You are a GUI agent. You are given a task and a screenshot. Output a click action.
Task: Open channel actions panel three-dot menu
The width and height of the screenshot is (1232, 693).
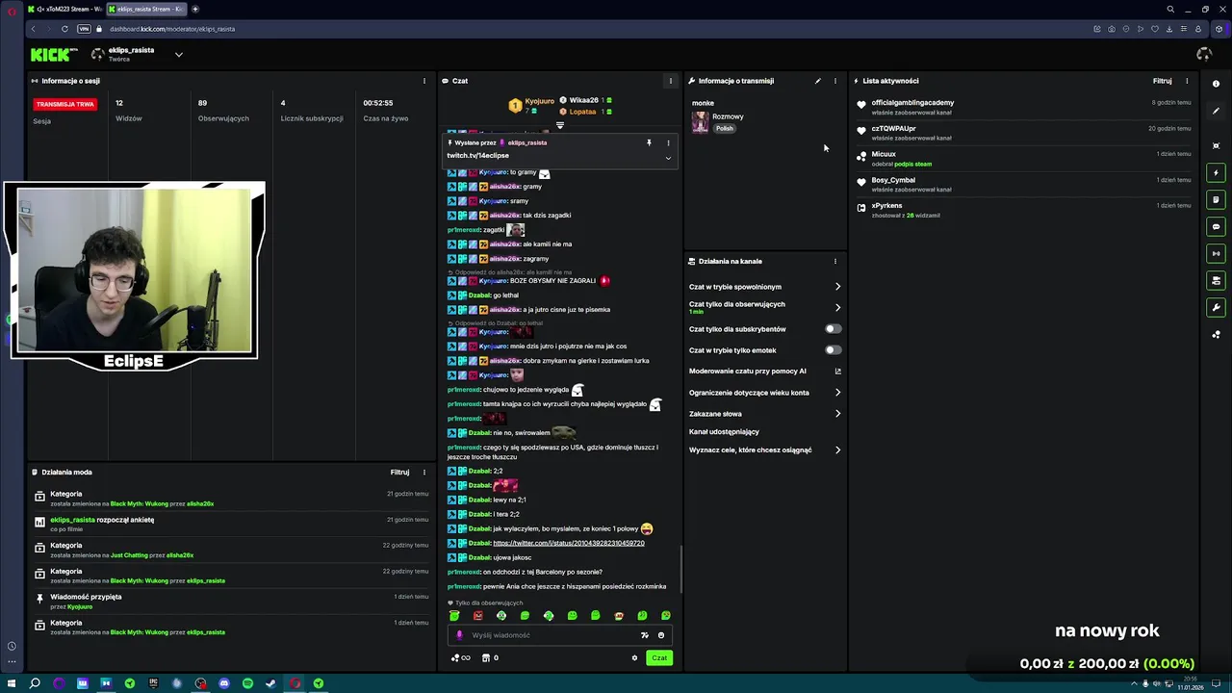(x=835, y=261)
